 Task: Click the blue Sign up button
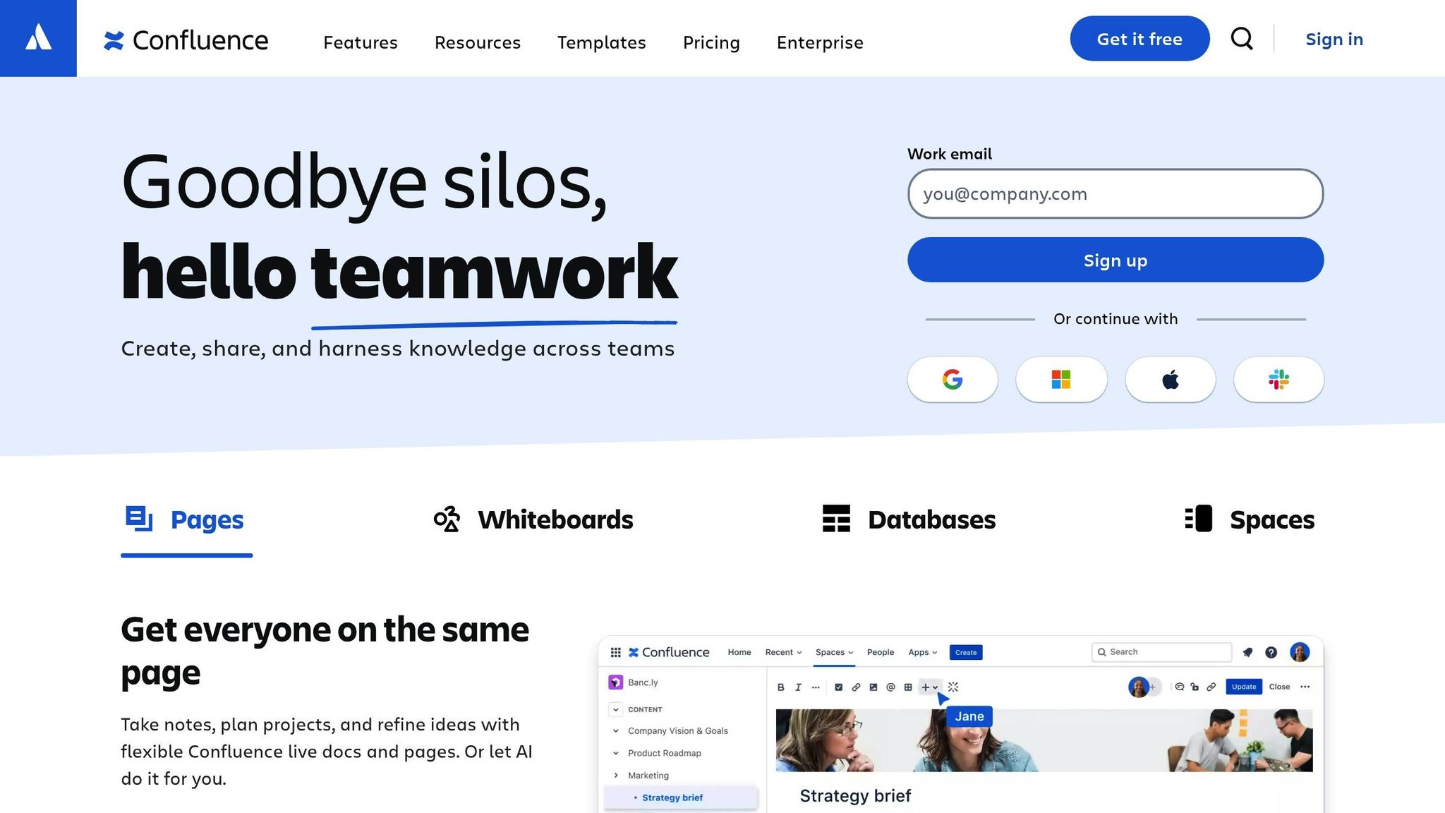pos(1115,260)
